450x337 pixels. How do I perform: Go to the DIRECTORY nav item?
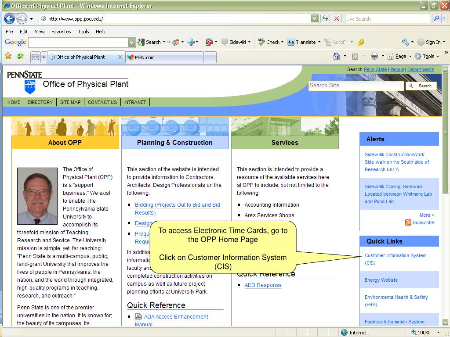tap(40, 102)
